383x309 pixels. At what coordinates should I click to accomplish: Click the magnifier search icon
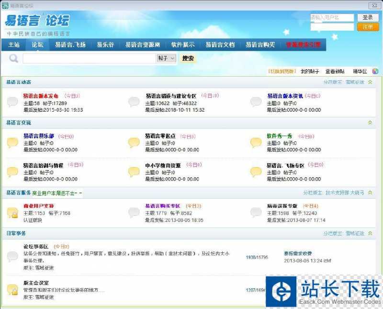13,58
